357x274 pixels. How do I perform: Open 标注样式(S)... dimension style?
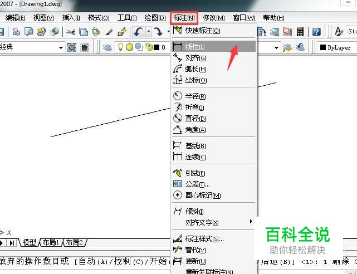214,239
